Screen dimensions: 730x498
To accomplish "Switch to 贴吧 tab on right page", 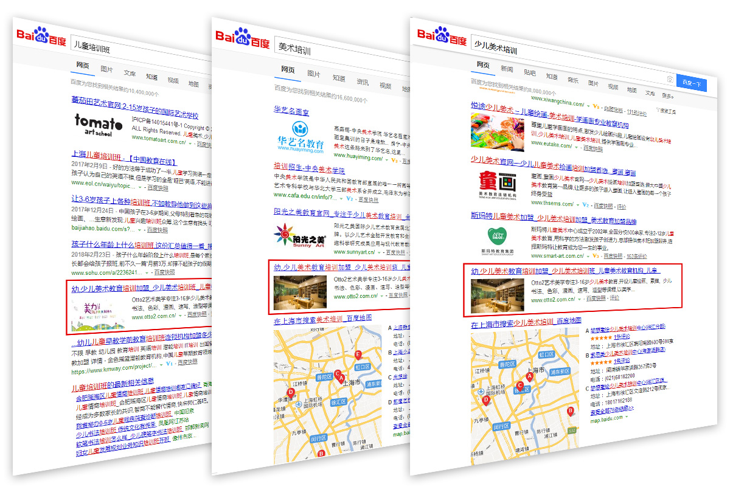I will tap(529, 72).
